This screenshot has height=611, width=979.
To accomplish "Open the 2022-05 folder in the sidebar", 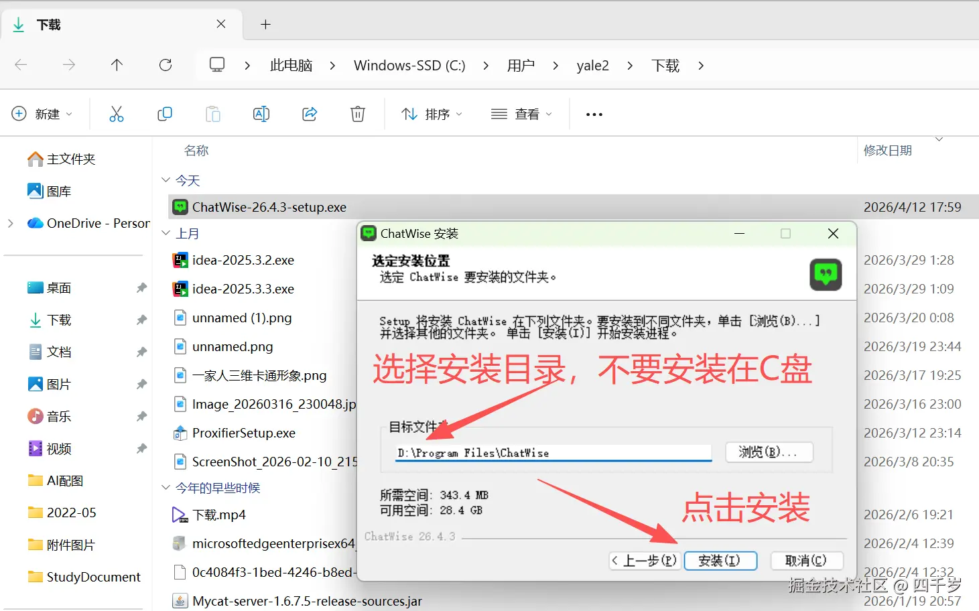I will coord(62,513).
